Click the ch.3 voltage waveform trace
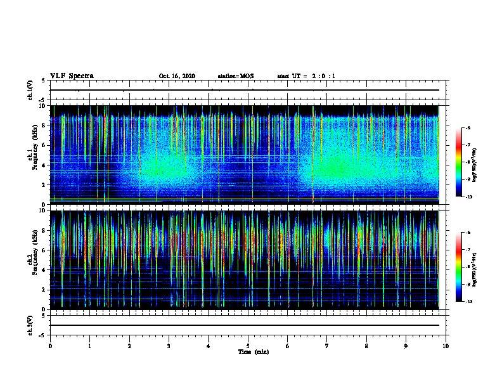 tap(244, 325)
